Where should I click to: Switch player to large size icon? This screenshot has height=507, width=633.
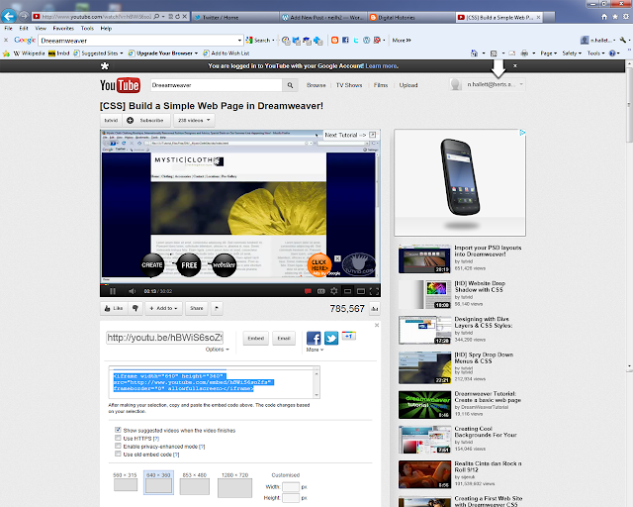(361, 291)
